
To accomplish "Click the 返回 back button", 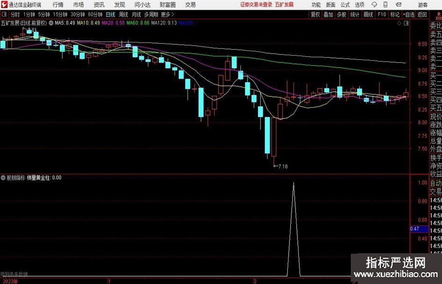I will click(422, 14).
